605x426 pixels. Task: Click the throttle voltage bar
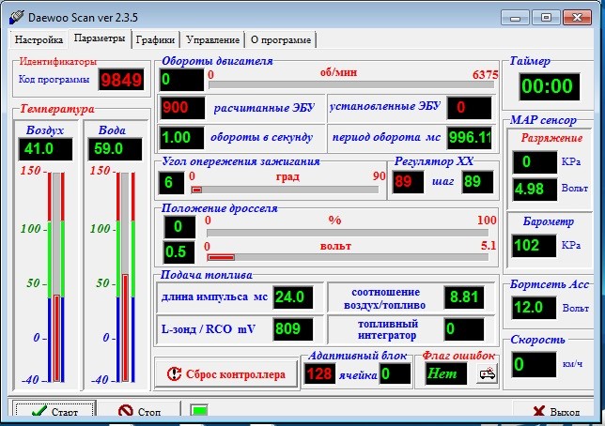(x=348, y=257)
